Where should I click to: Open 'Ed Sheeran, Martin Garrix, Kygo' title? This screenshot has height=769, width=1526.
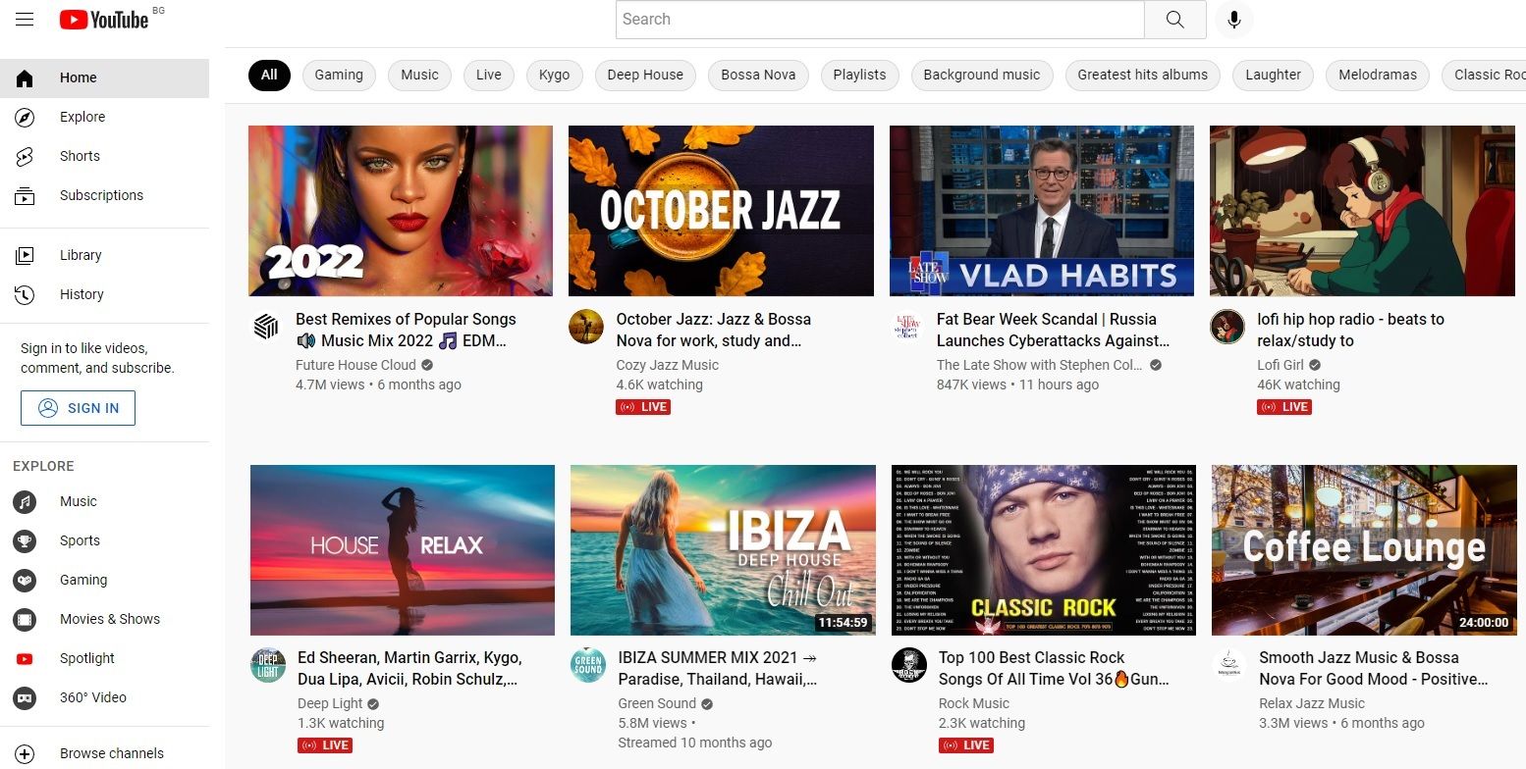pyautogui.click(x=409, y=669)
